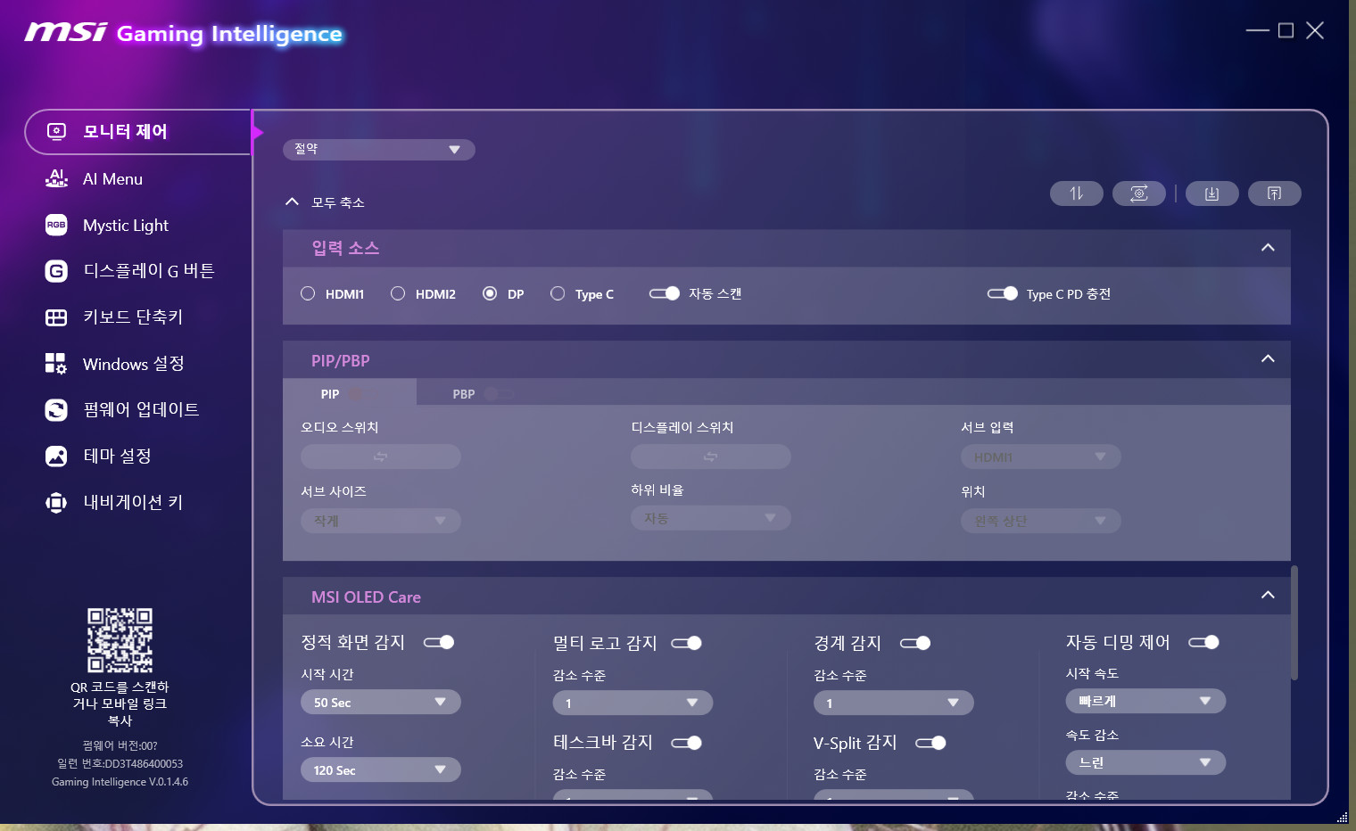Open Windows 설정 icon in sidebar

pos(56,364)
